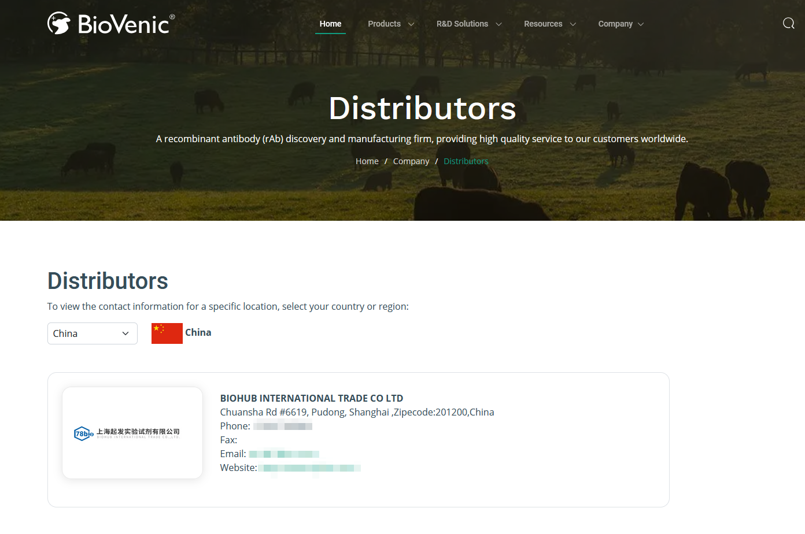Click the Chuansha Rd address line
The width and height of the screenshot is (805, 534).
357,412
